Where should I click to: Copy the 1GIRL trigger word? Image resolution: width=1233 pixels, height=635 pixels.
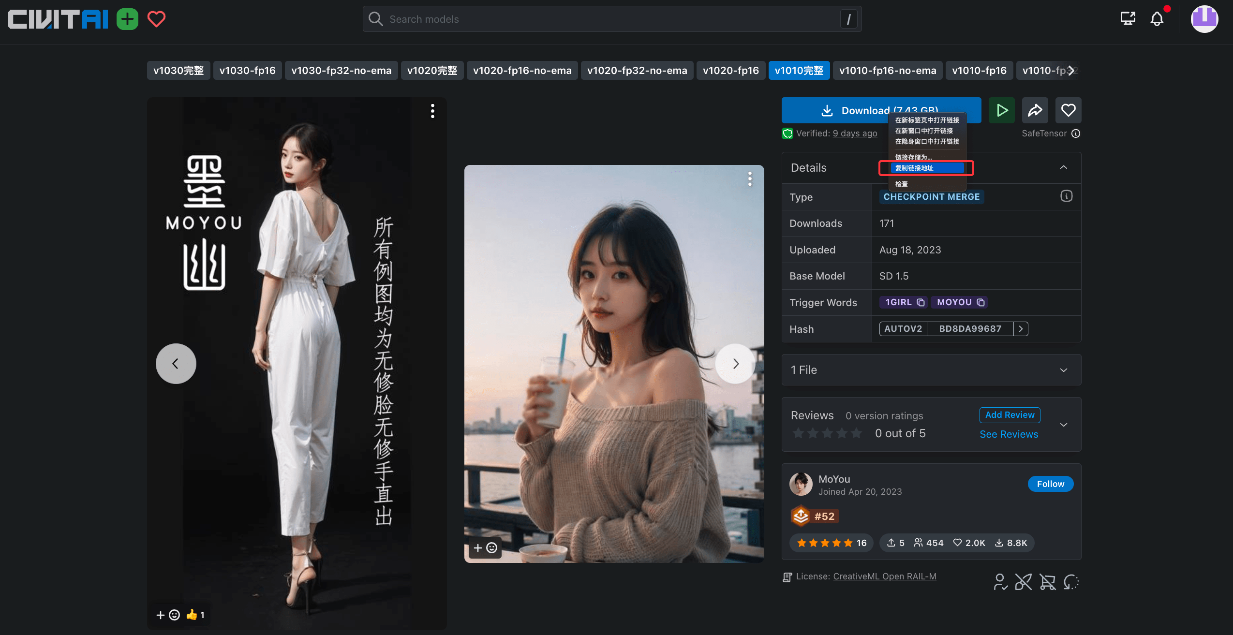[921, 302]
